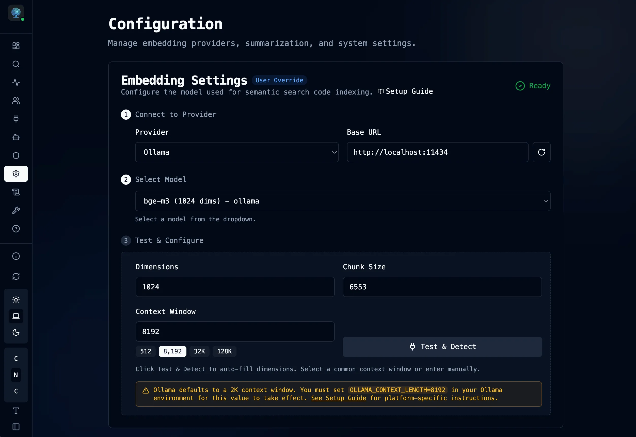
Task: Open the activity monitor panel
Action: point(16,82)
